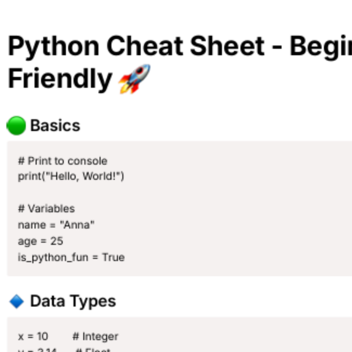Click the "x = 10" code line
Screen dimensions: 352x352
[33, 337]
